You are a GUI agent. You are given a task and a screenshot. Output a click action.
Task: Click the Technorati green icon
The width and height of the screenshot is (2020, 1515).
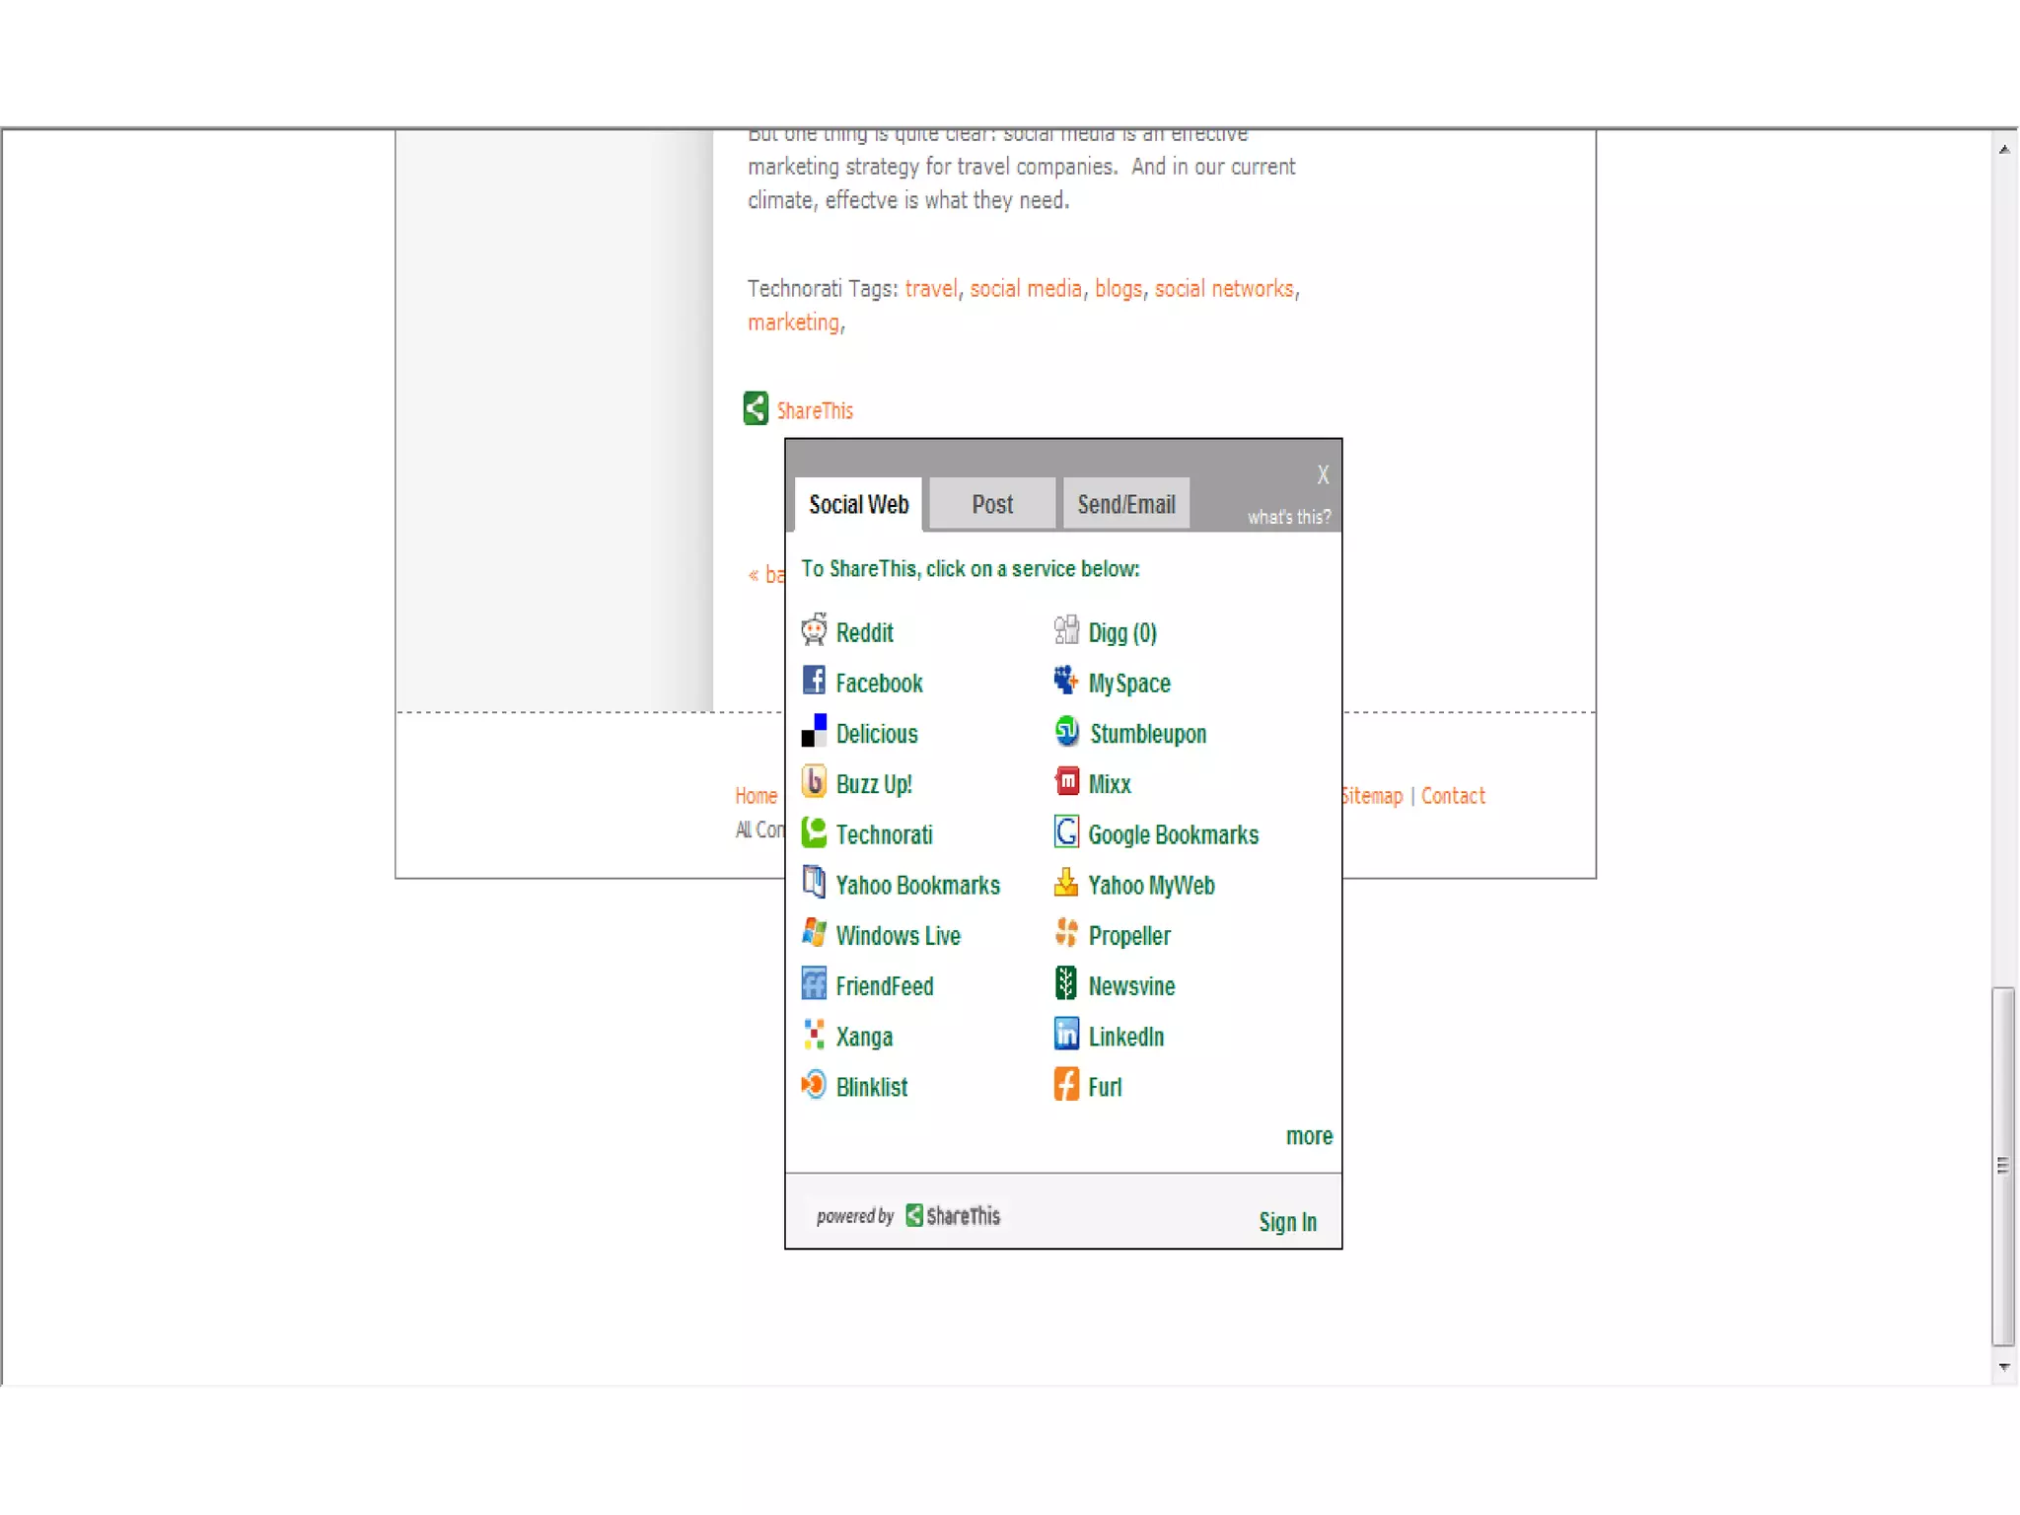point(814,832)
